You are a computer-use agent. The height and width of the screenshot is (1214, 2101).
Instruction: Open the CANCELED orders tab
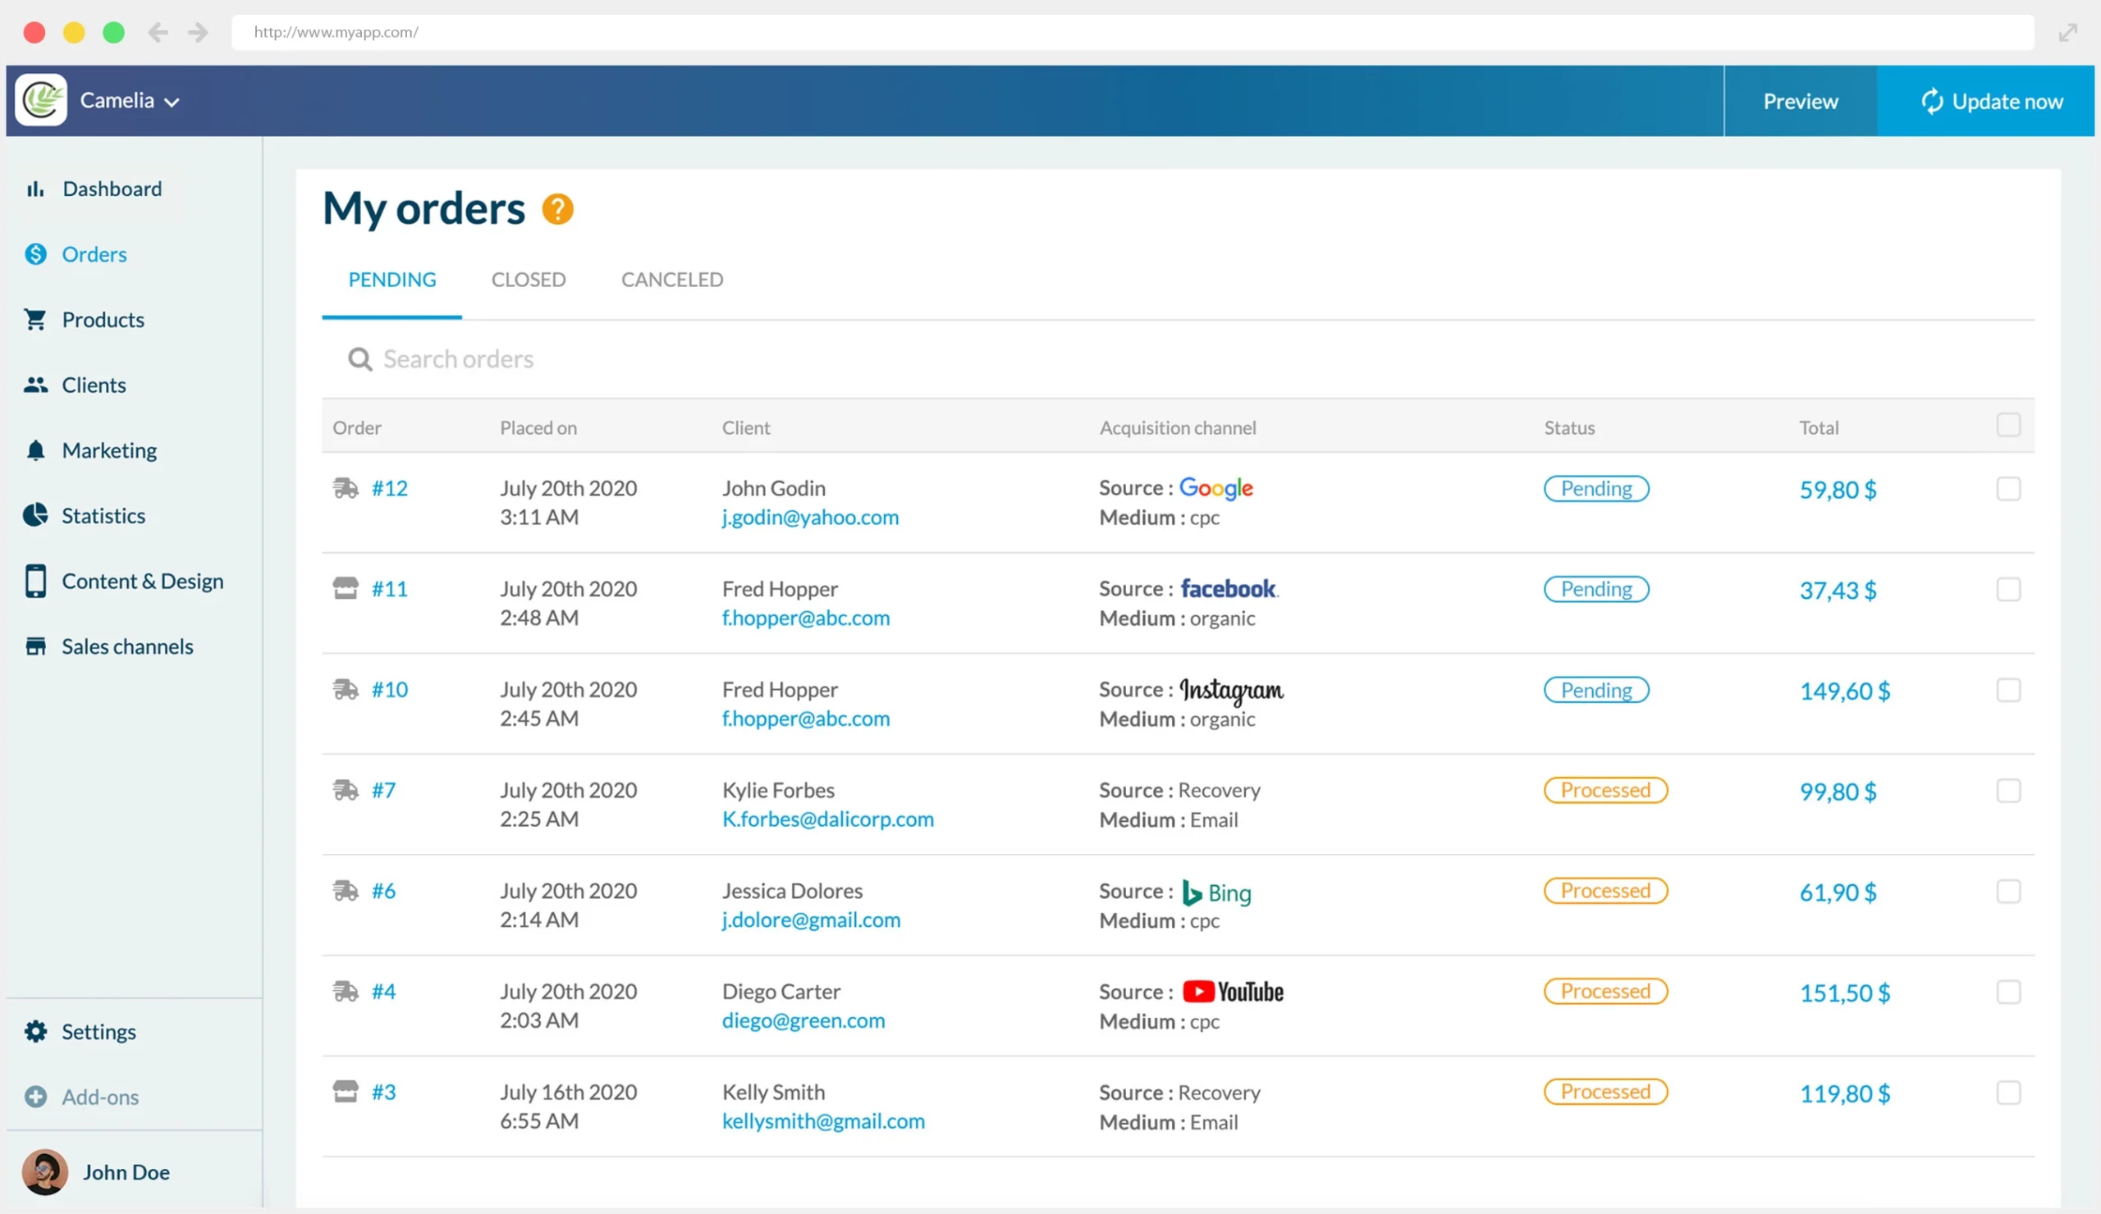pyautogui.click(x=671, y=279)
